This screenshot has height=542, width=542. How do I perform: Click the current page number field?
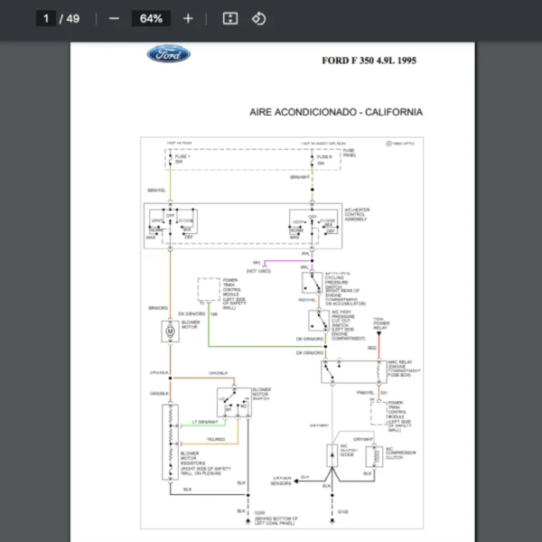click(x=45, y=18)
